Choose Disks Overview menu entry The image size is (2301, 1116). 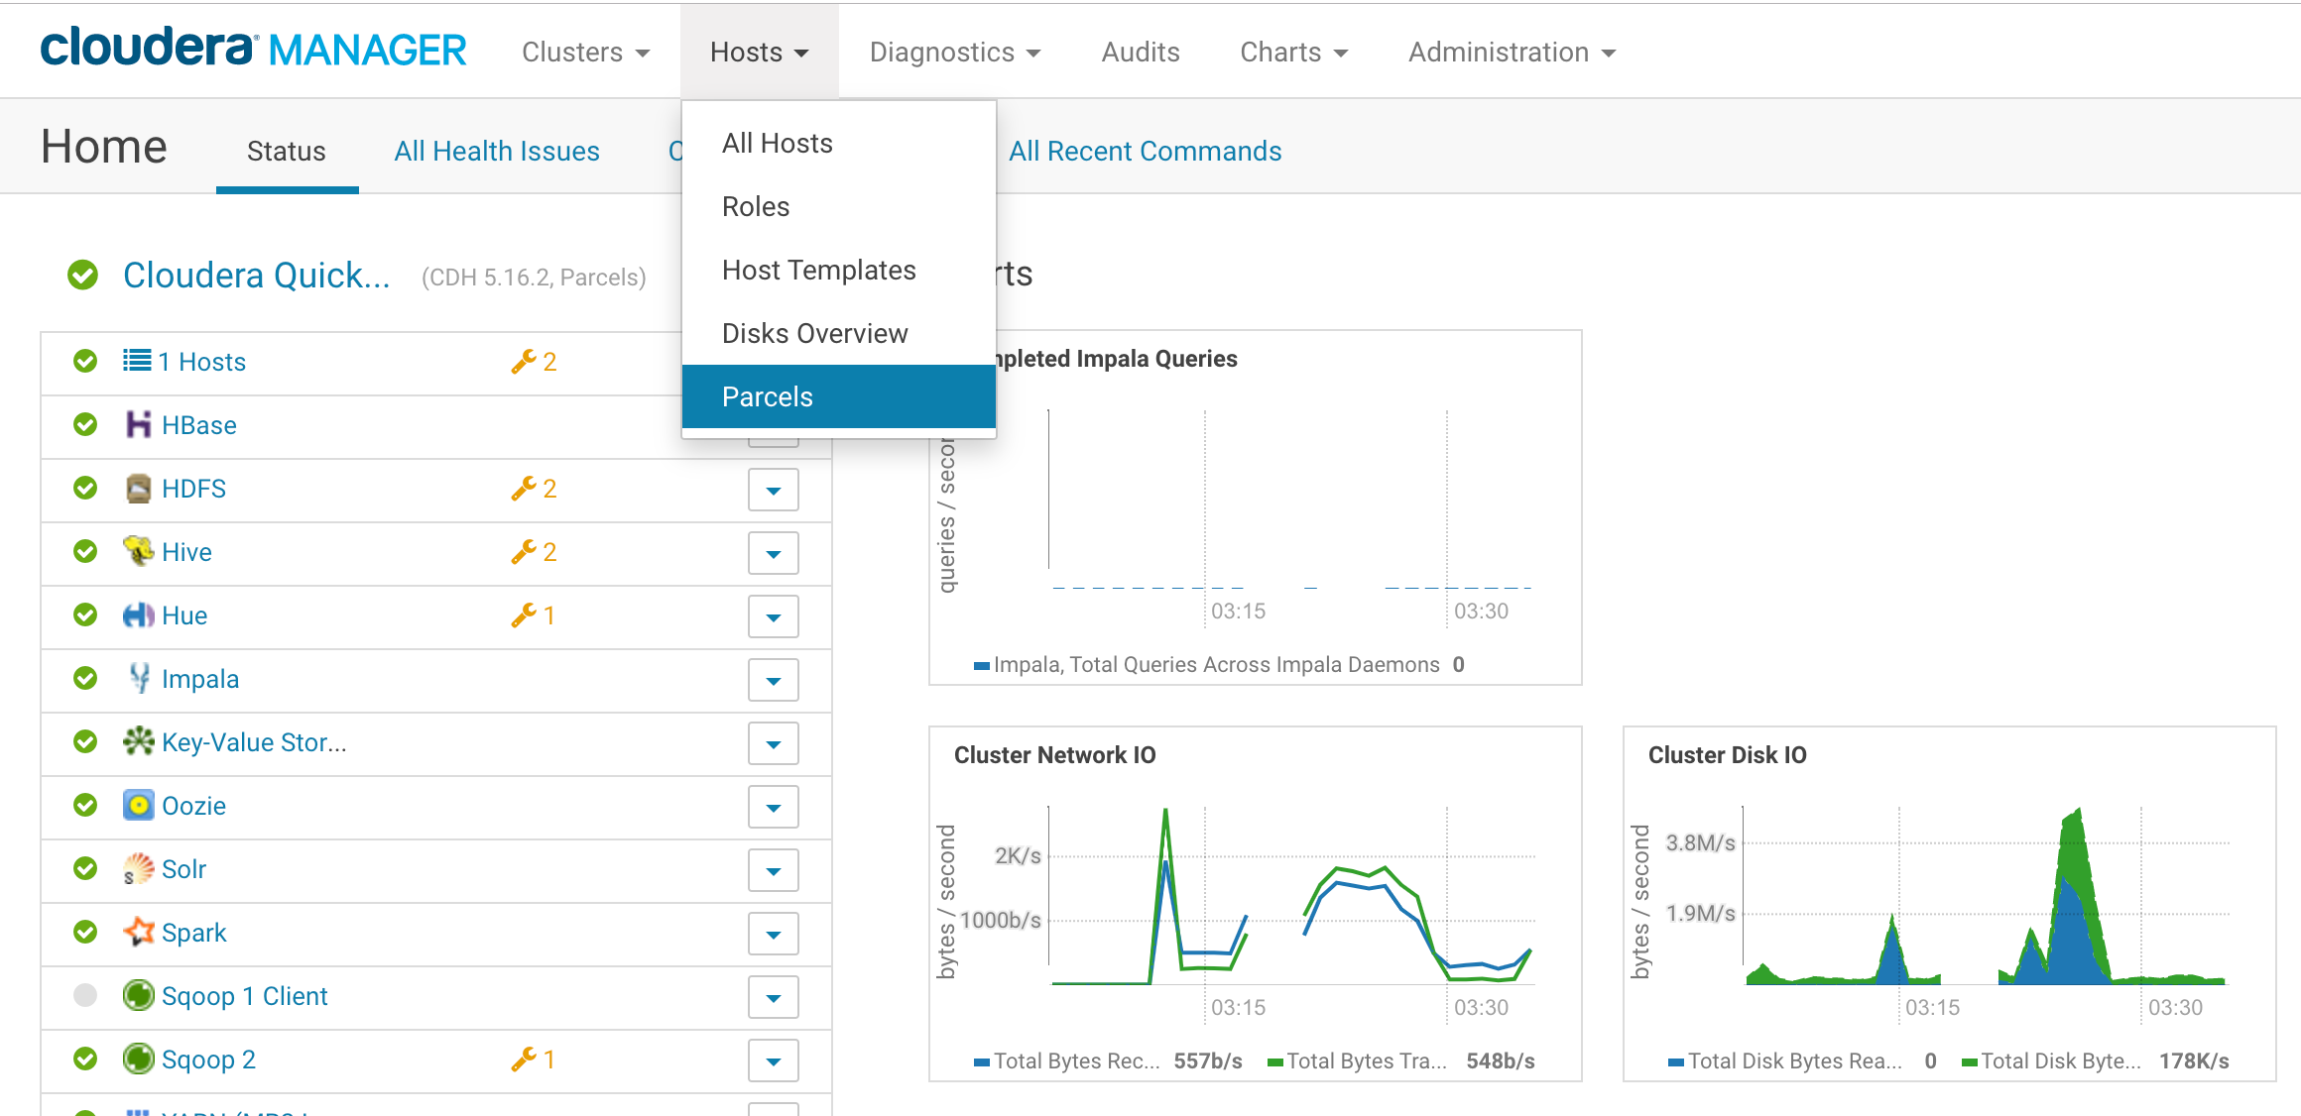pos(814,333)
